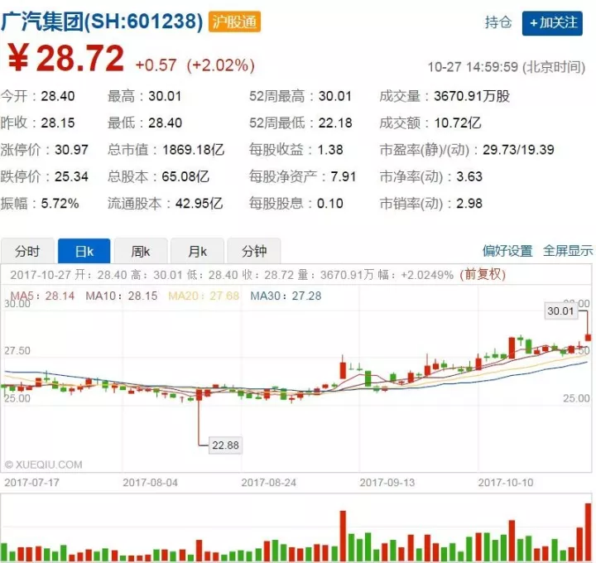Screen dimensions: 596x563
Task: Click the 流通股本 value 42.95亿
Action: [x=199, y=204]
